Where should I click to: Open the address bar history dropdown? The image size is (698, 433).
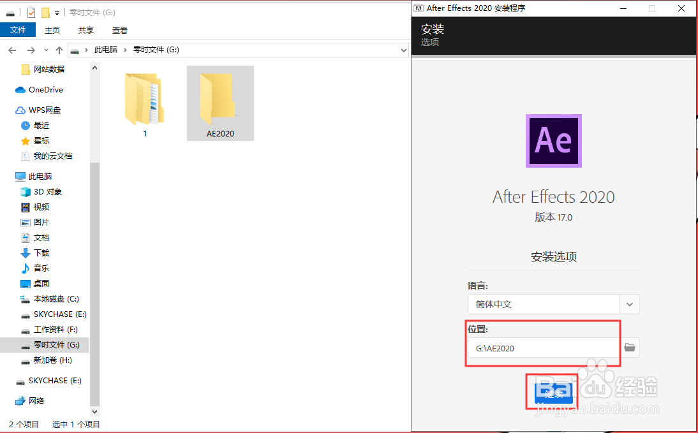click(404, 50)
